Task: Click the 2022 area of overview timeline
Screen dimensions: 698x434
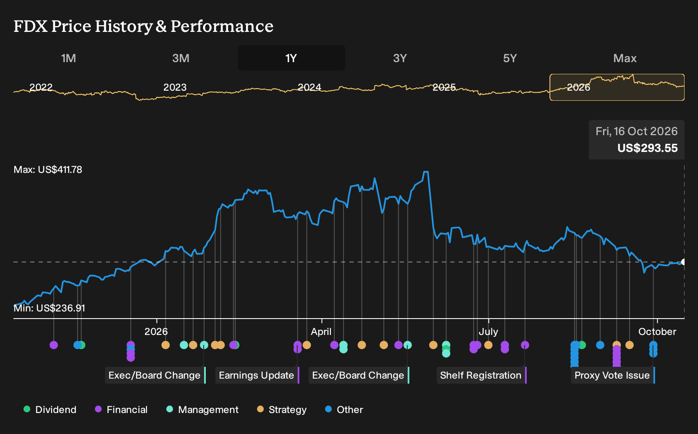Action: 41,87
